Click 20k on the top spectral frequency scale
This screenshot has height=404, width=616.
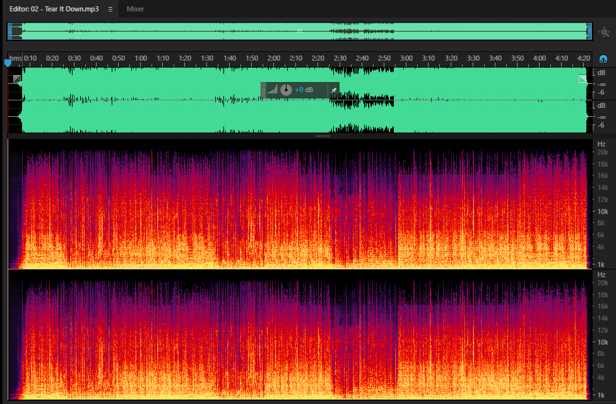(603, 152)
